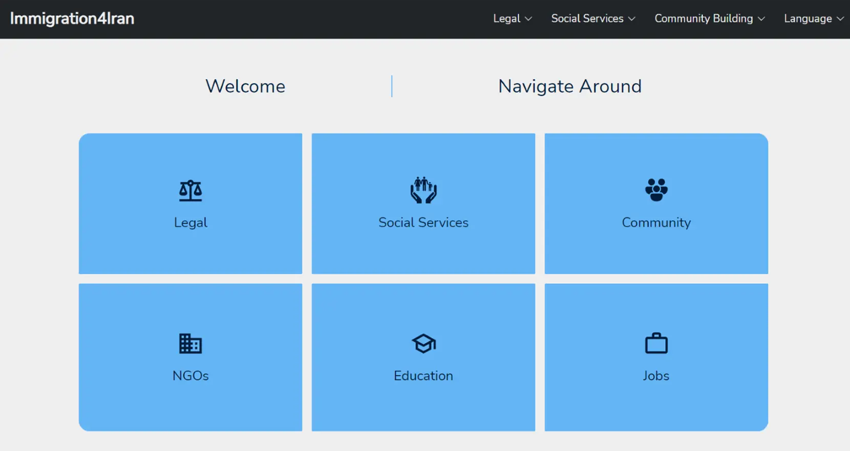
Task: Click the Education tile label text
Action: pyautogui.click(x=423, y=376)
